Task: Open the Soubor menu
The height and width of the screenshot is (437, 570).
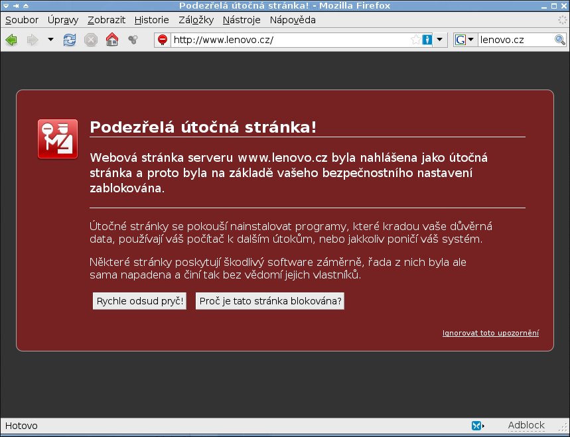Action: click(x=22, y=20)
